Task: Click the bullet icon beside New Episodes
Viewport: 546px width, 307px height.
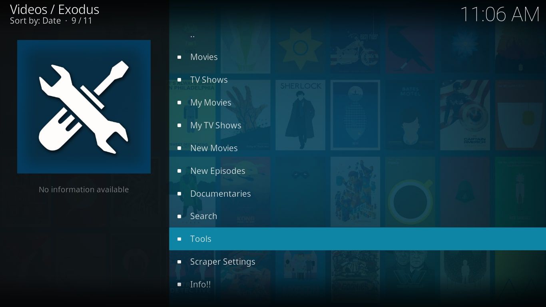Action: 179,171
